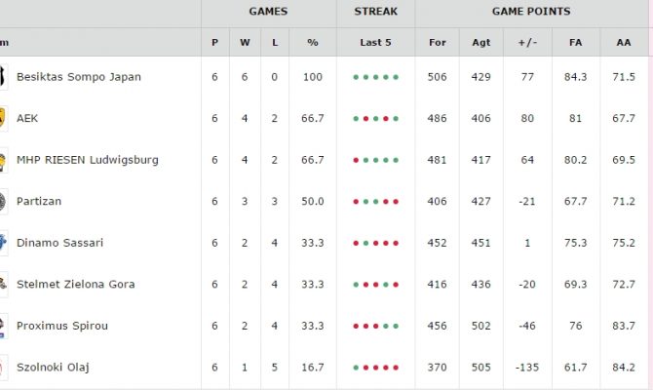Select the GAME POINTS header group
The width and height of the screenshot is (653, 390).
coord(531,12)
